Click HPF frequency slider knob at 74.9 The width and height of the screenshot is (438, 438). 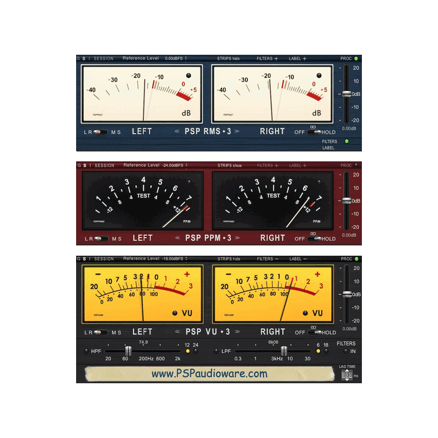(x=128, y=351)
